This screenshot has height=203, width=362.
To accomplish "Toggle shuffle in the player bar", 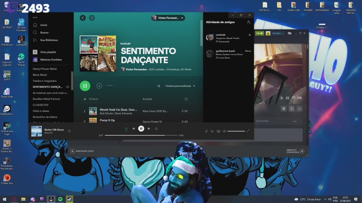I will [x=126, y=129].
